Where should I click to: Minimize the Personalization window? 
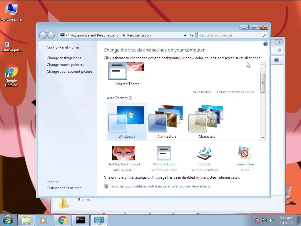coord(244,27)
